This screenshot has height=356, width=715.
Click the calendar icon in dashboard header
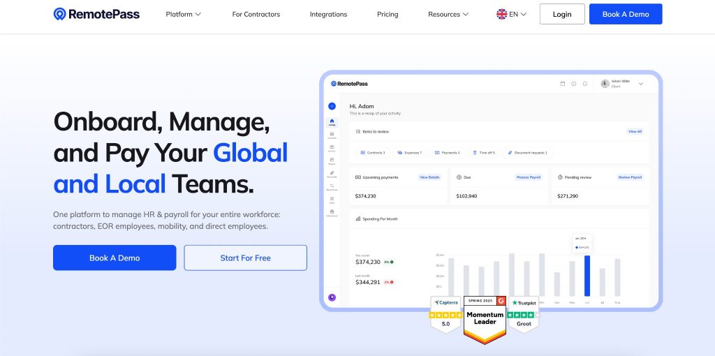click(562, 84)
